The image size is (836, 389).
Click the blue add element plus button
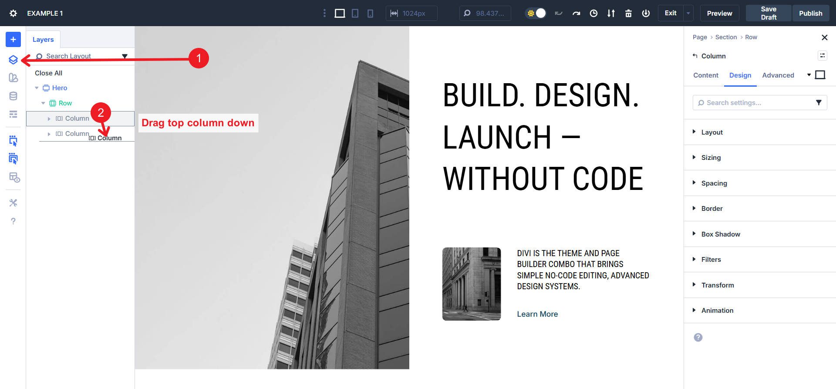pos(13,40)
